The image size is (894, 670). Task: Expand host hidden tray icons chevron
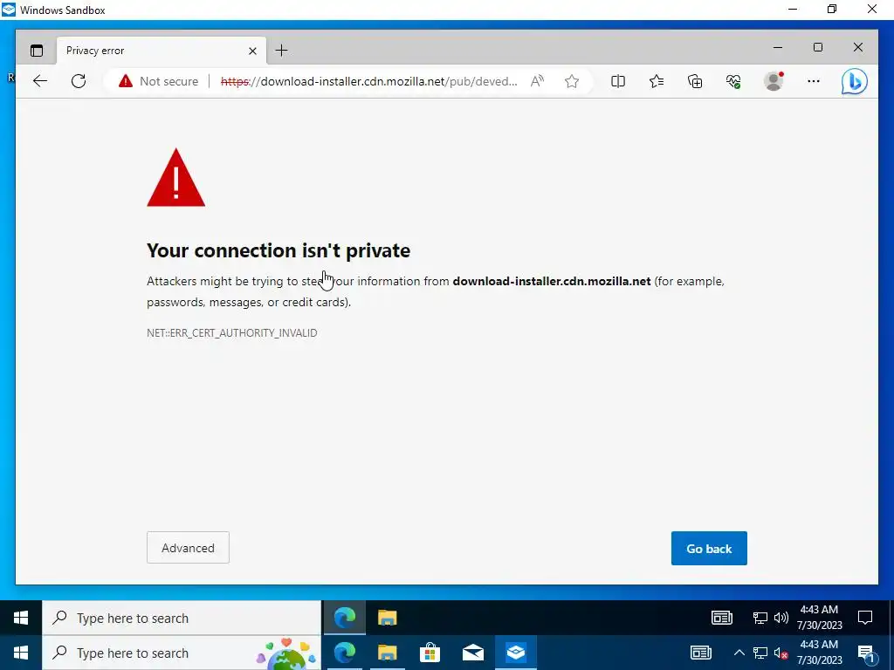(x=739, y=653)
